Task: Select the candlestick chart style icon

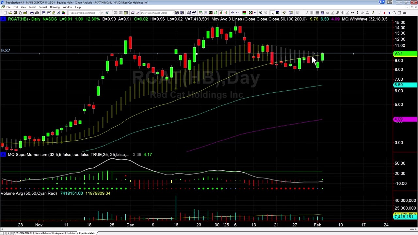Action: click(x=221, y=13)
